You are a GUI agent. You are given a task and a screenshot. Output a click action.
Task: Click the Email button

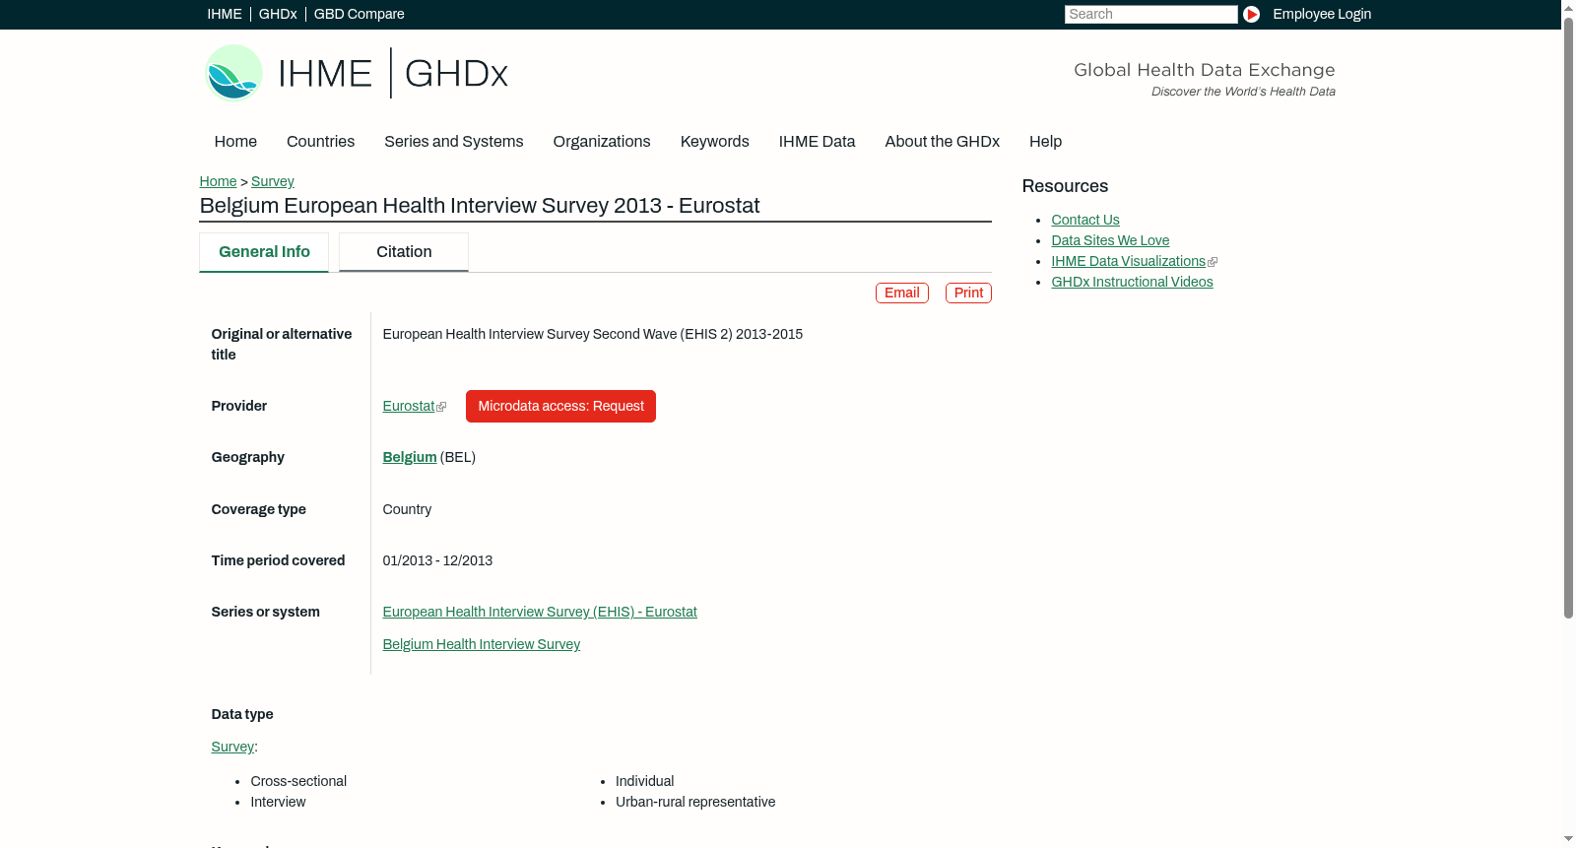tap(902, 293)
